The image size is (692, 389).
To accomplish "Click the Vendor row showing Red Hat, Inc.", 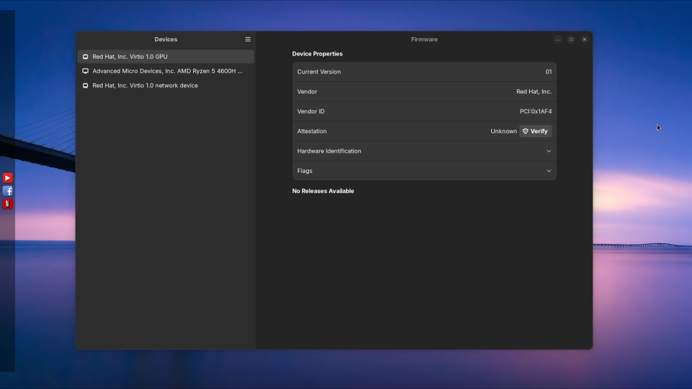I will pyautogui.click(x=424, y=92).
